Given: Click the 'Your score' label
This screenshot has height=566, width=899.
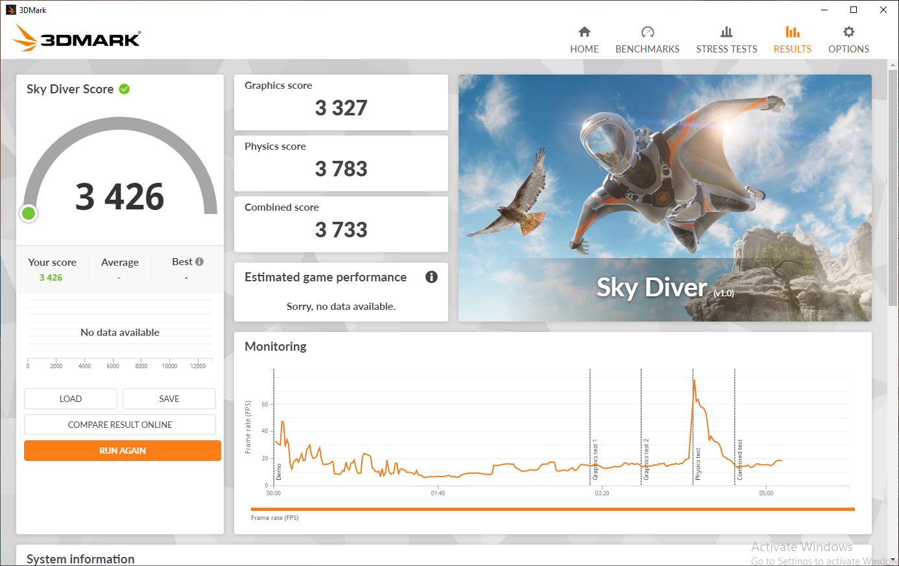Looking at the screenshot, I should [x=52, y=262].
